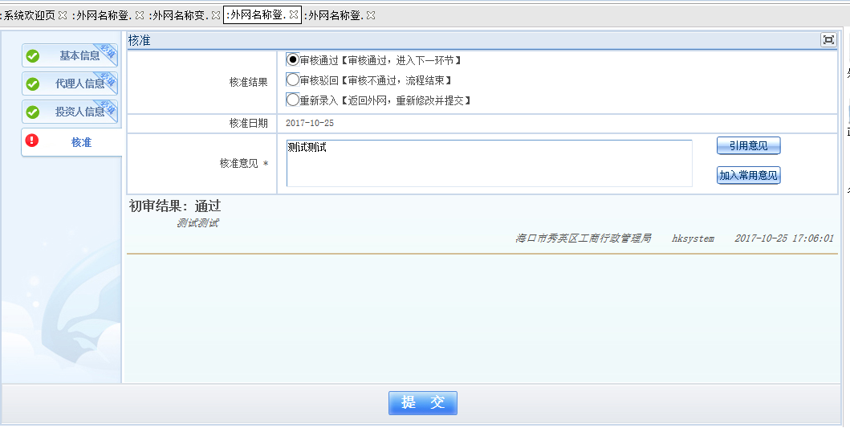Switch to 系统欢迎页 tab
Image resolution: width=850 pixels, height=428 pixels.
point(28,16)
